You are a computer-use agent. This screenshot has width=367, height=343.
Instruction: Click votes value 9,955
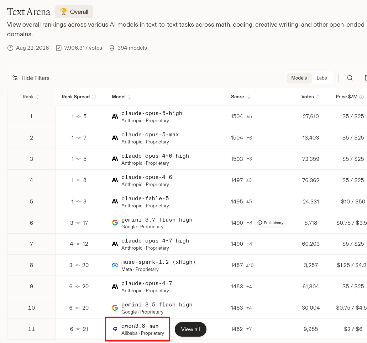point(311,329)
